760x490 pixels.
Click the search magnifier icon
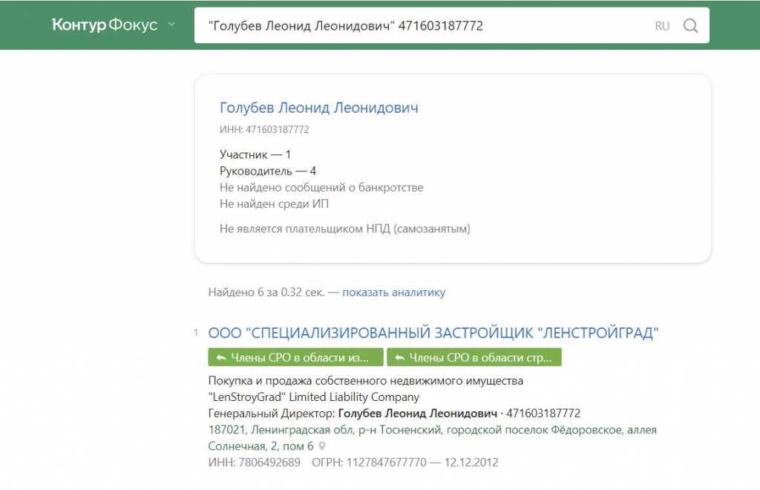[691, 25]
